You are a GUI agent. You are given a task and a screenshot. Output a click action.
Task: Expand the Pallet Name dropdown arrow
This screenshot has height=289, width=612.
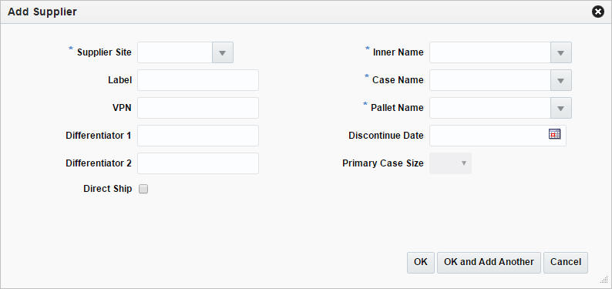(x=561, y=108)
